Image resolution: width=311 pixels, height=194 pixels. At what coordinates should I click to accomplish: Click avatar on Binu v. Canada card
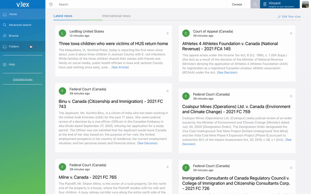click(x=62, y=91)
